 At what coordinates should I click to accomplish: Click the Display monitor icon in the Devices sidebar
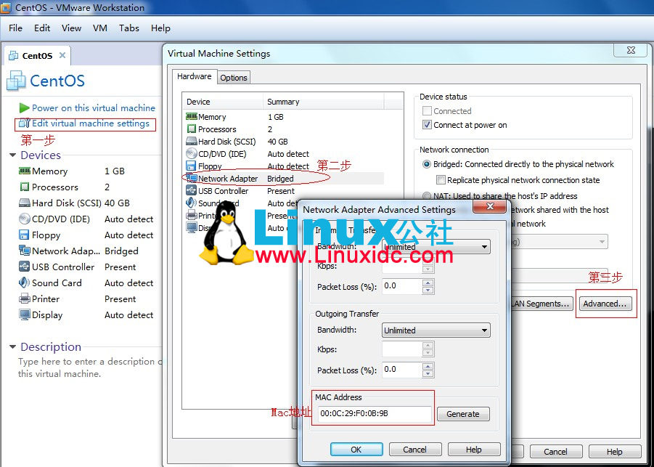click(x=25, y=314)
